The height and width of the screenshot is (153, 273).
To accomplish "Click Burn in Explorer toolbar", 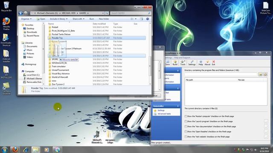I will [x=92, y=19].
